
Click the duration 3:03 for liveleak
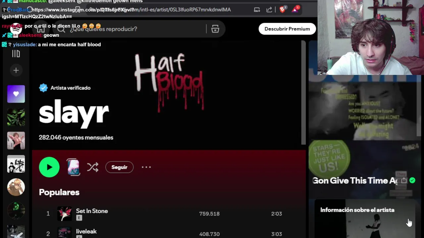coord(277,234)
